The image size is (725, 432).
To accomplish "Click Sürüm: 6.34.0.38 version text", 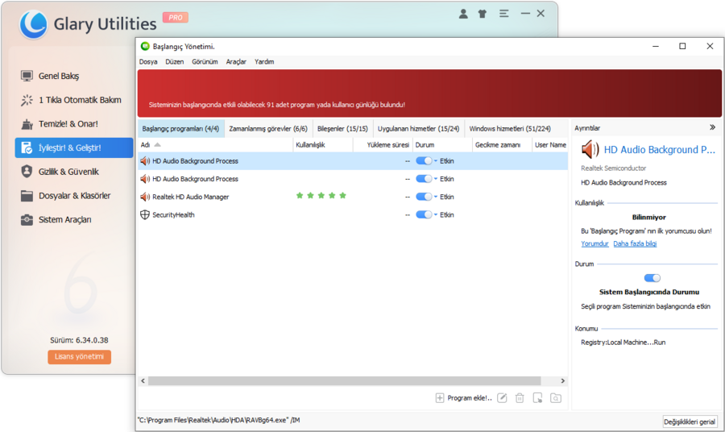I will click(x=79, y=340).
